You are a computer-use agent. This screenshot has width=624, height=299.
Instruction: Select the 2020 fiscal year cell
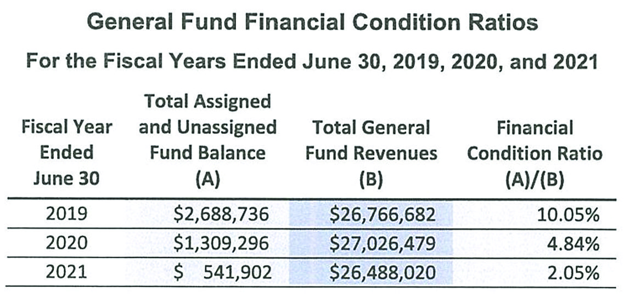(66, 244)
